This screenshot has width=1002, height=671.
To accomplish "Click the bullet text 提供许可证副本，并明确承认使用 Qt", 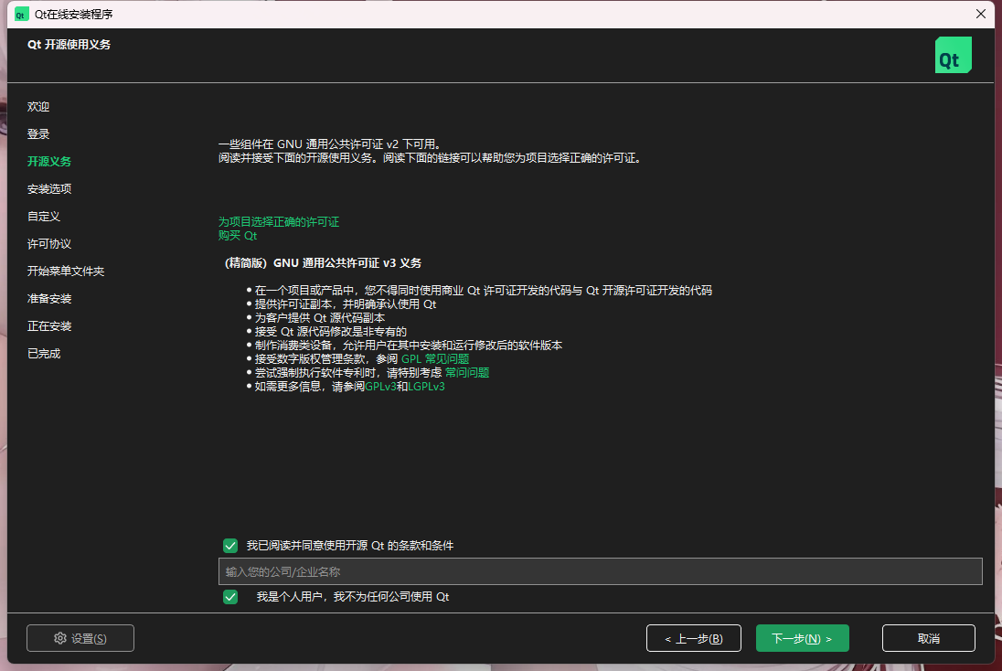I will [x=345, y=304].
